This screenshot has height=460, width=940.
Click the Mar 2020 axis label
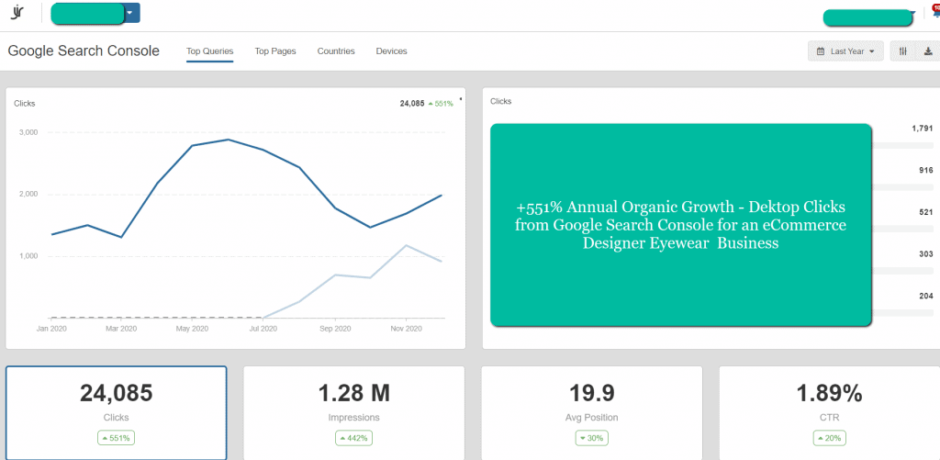(x=122, y=329)
